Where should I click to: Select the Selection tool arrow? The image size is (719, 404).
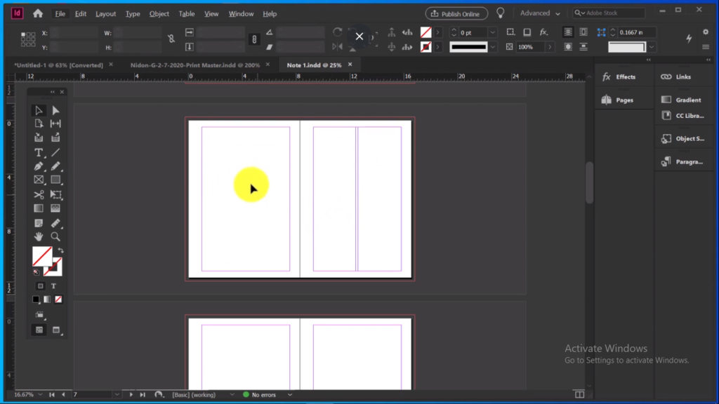[39, 110]
